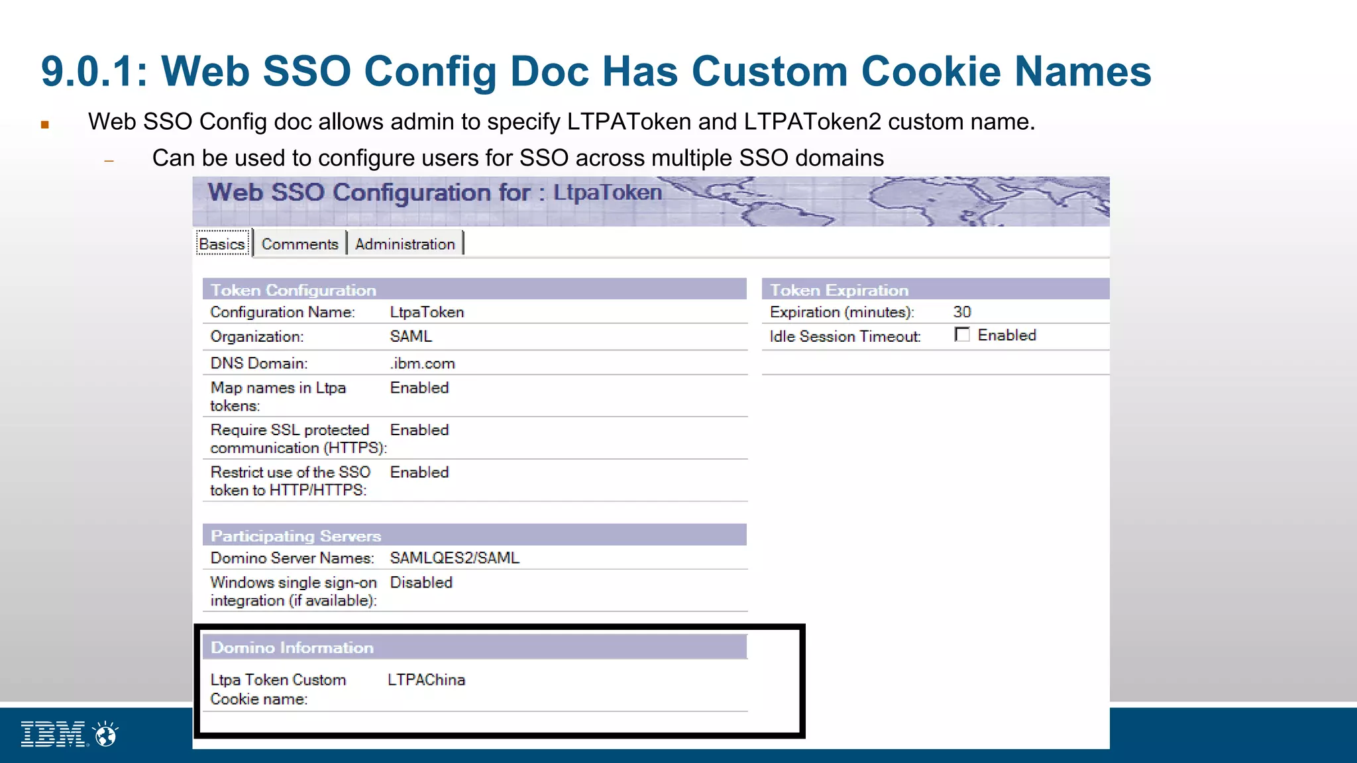Screen dimensions: 1357x763
Task: Click the Token Expiration section header
Action: 936,289
